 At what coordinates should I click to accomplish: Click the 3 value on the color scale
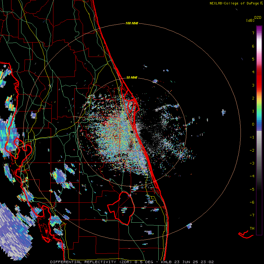click(x=253, y=85)
